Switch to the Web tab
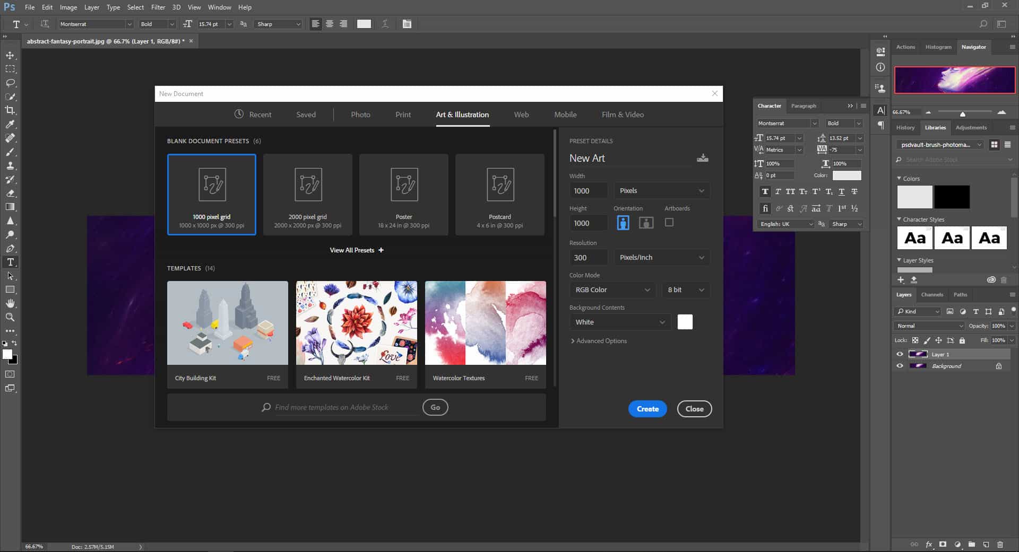The image size is (1019, 552). 521,115
